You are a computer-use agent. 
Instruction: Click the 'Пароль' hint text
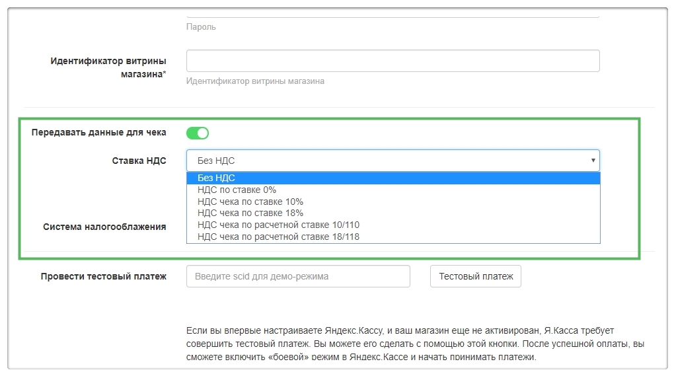click(201, 27)
